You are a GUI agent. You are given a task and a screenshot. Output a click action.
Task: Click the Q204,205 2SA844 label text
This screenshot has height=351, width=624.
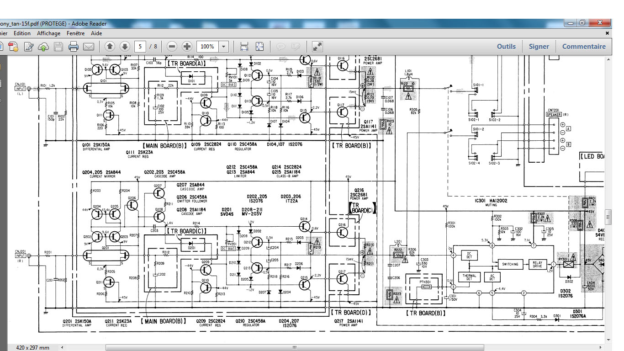[x=101, y=174]
